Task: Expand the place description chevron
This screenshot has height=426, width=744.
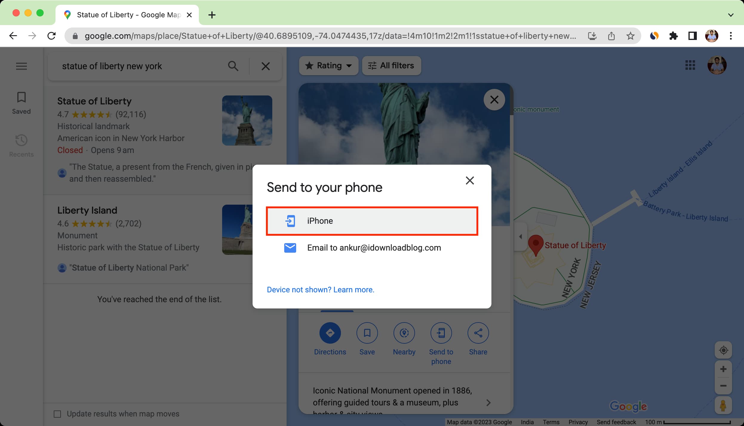Action: 488,403
